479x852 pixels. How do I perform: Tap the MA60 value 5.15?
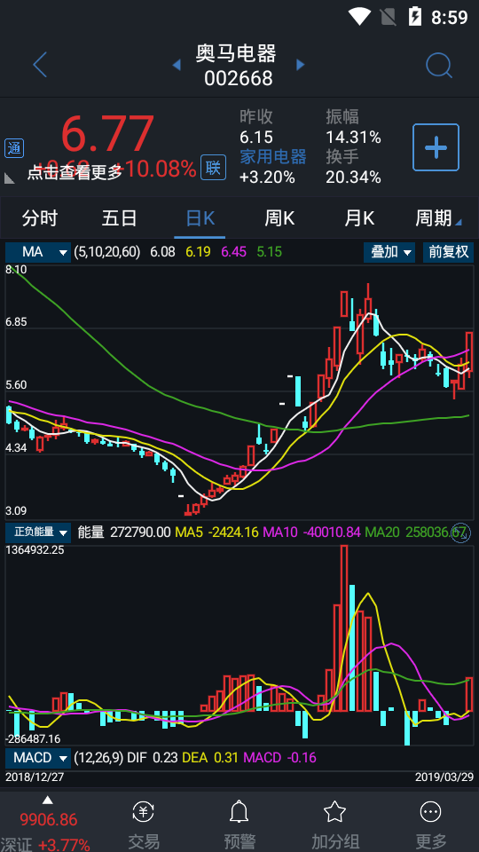(270, 252)
